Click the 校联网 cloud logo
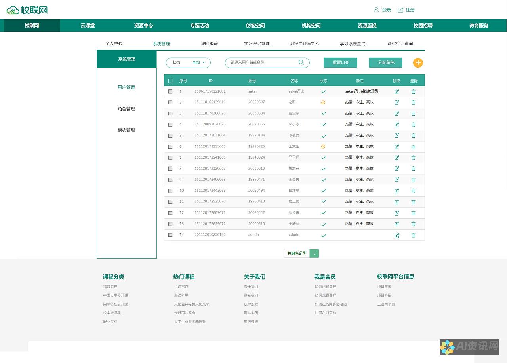The width and height of the screenshot is (507, 363). (x=27, y=10)
